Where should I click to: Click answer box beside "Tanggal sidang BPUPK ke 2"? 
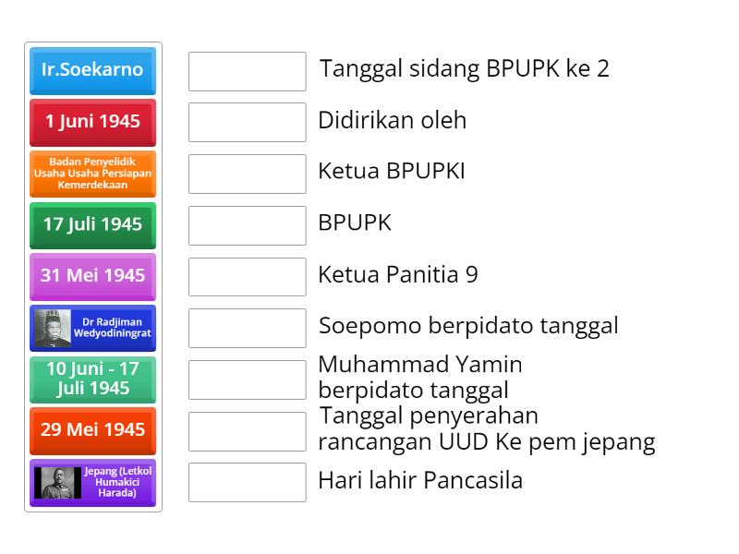(246, 68)
